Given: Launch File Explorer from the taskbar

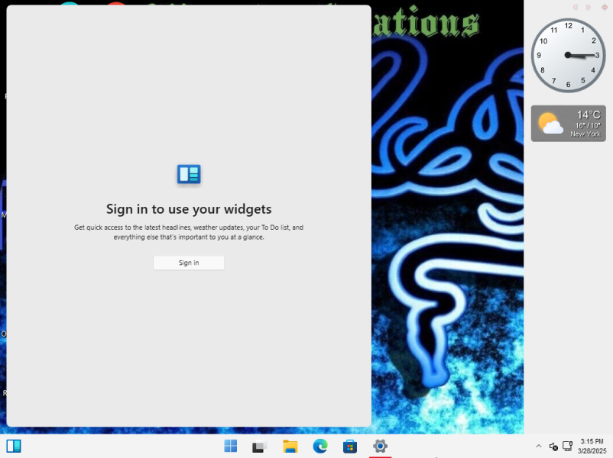Looking at the screenshot, I should [290, 446].
